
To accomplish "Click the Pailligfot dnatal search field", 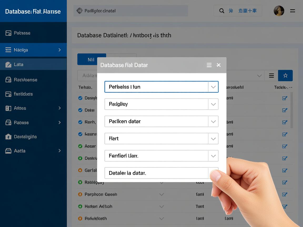I will (131, 11).
